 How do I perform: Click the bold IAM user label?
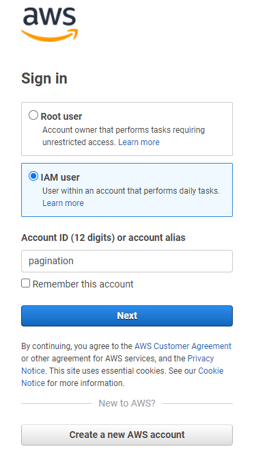(x=60, y=177)
